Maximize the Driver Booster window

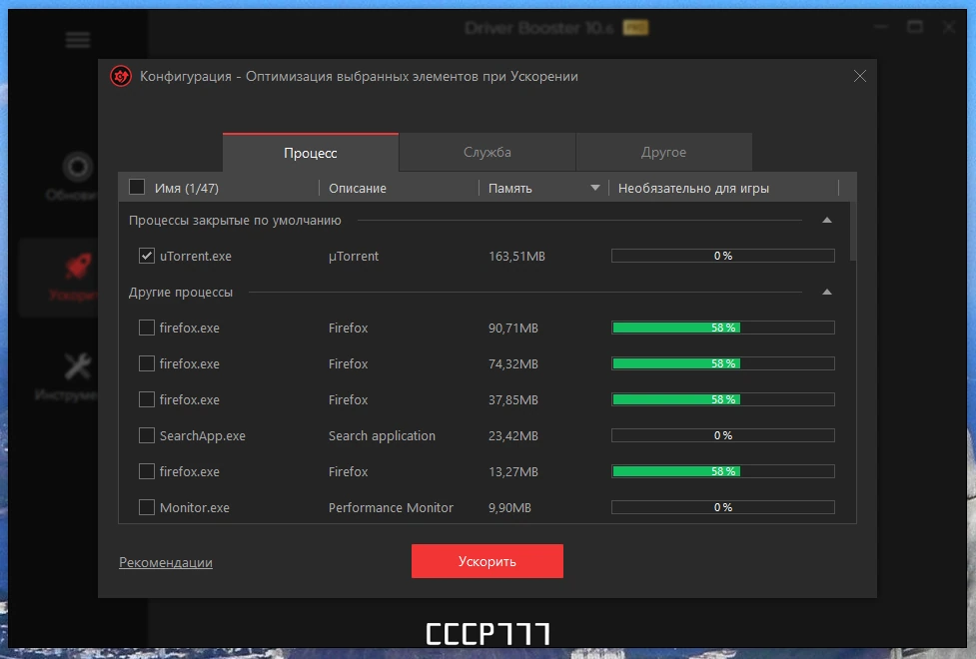[x=915, y=27]
